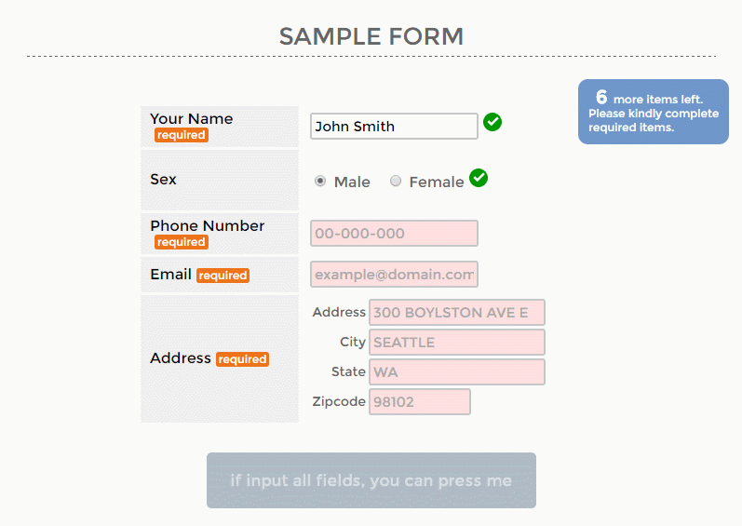Viewport: 742px width, 526px height.
Task: Click the green checkmark beside Female option
Action: [479, 178]
